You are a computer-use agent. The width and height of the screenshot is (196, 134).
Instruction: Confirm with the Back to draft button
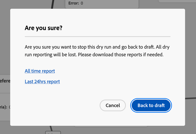151,106
